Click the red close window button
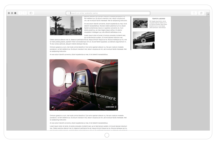 [9, 13]
